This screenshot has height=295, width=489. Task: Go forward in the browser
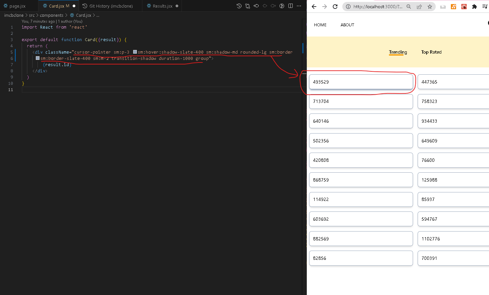tap(325, 7)
